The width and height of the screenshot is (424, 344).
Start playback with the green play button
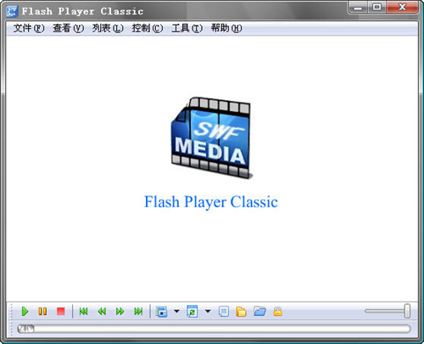coord(25,312)
